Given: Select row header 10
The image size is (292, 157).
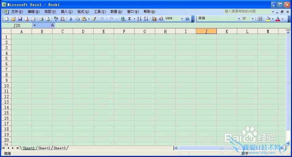Looking at the screenshot, I should [x=6, y=86].
